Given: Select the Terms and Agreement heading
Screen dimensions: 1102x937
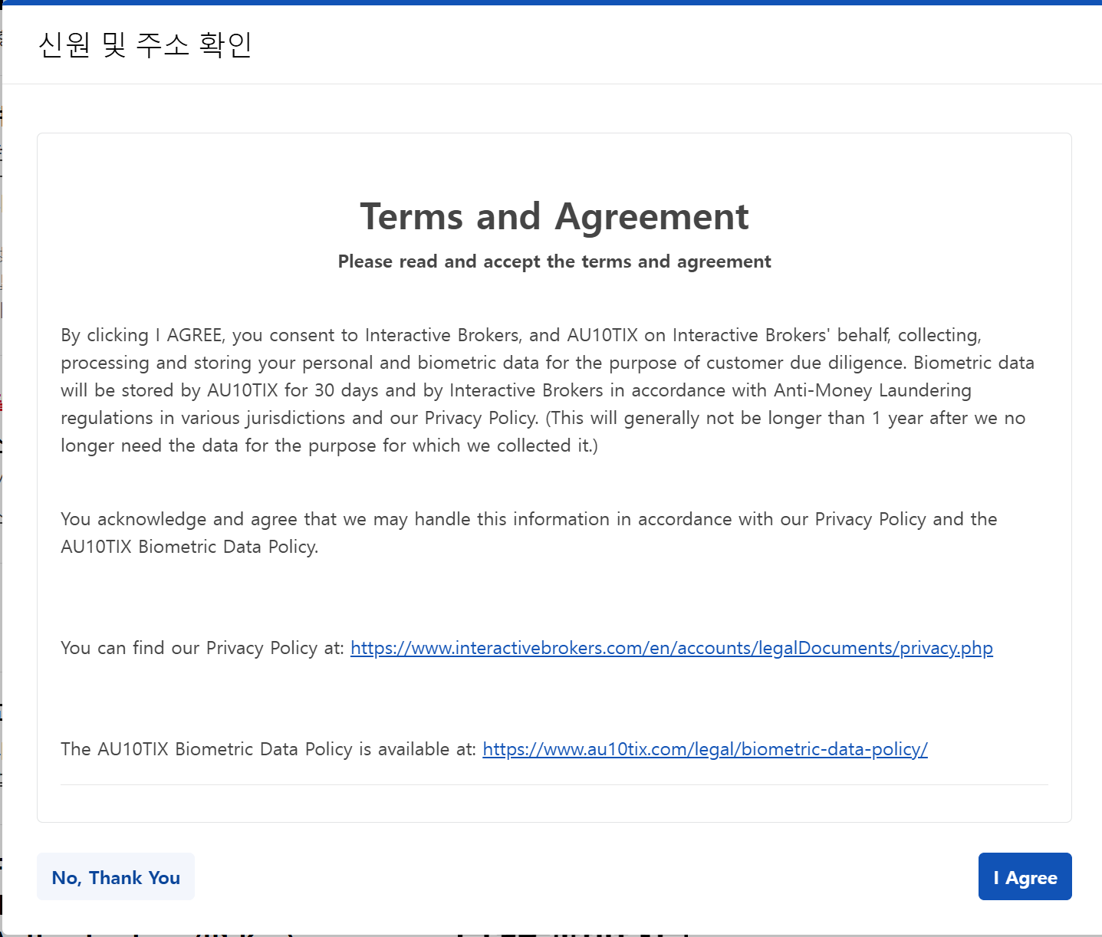Looking at the screenshot, I should point(554,216).
